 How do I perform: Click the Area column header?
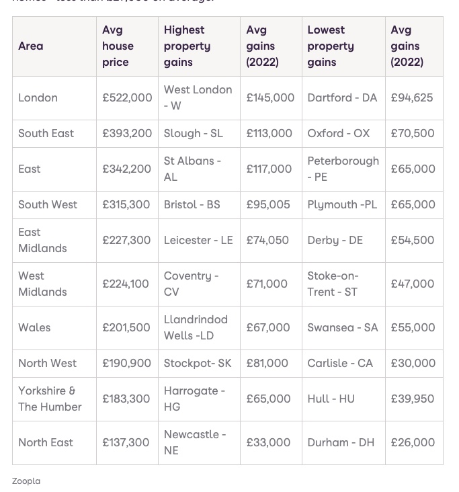pos(31,46)
